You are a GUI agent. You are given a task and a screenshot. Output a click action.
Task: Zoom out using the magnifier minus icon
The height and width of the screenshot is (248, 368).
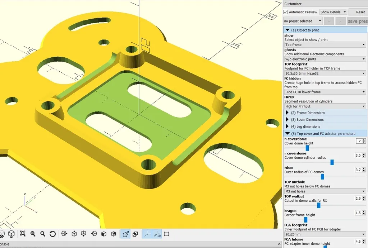pyautogui.click(x=43, y=234)
